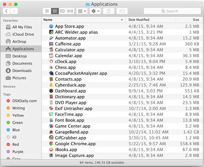Click the iBooks.app icon

pyautogui.click(x=51, y=149)
